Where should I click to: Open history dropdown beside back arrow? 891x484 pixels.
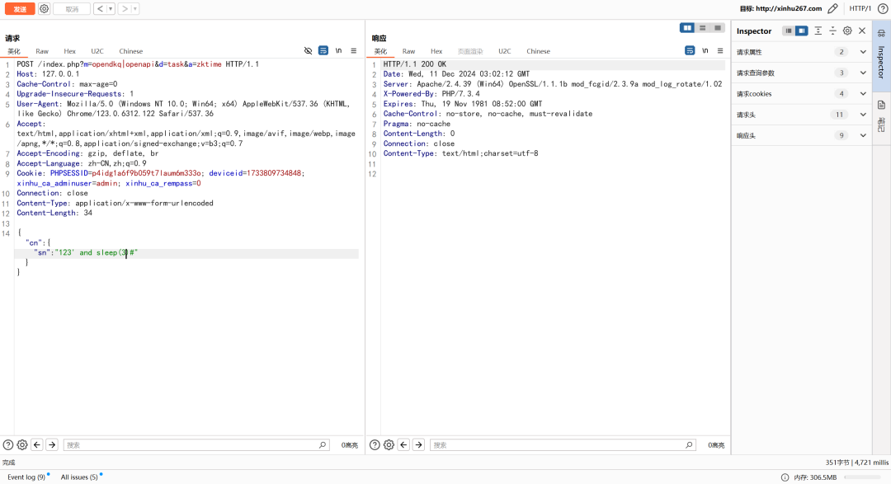(x=111, y=9)
